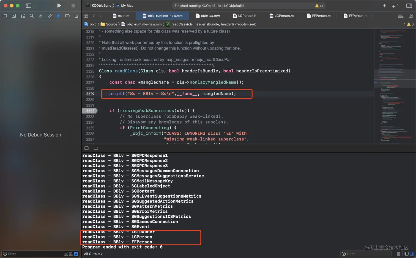Click the Run (play) button
The image size is (416, 258).
pyautogui.click(x=59, y=5)
